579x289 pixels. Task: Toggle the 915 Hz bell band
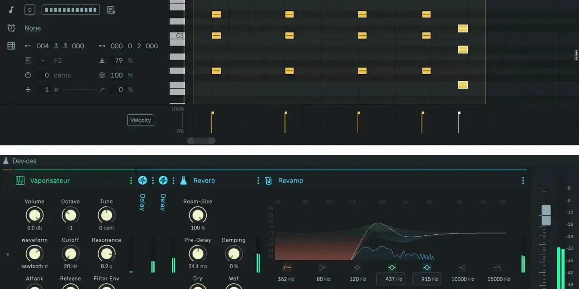427,268
